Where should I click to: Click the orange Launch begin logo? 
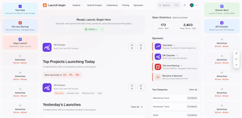point(45,5)
